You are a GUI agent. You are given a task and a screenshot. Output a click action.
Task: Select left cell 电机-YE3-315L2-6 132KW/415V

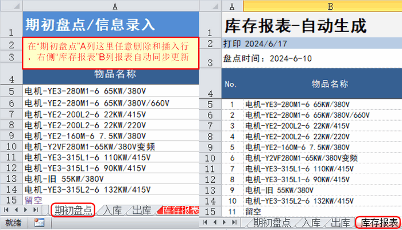(x=111, y=189)
